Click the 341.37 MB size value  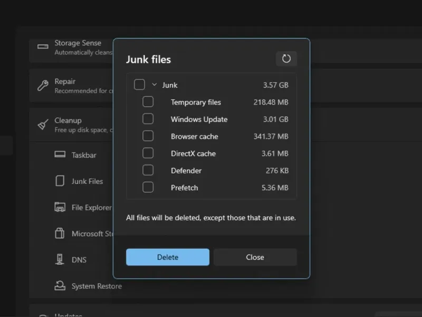tap(271, 136)
